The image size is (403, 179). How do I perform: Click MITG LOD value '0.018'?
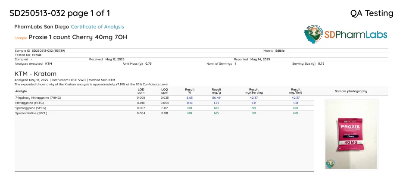tap(141, 103)
